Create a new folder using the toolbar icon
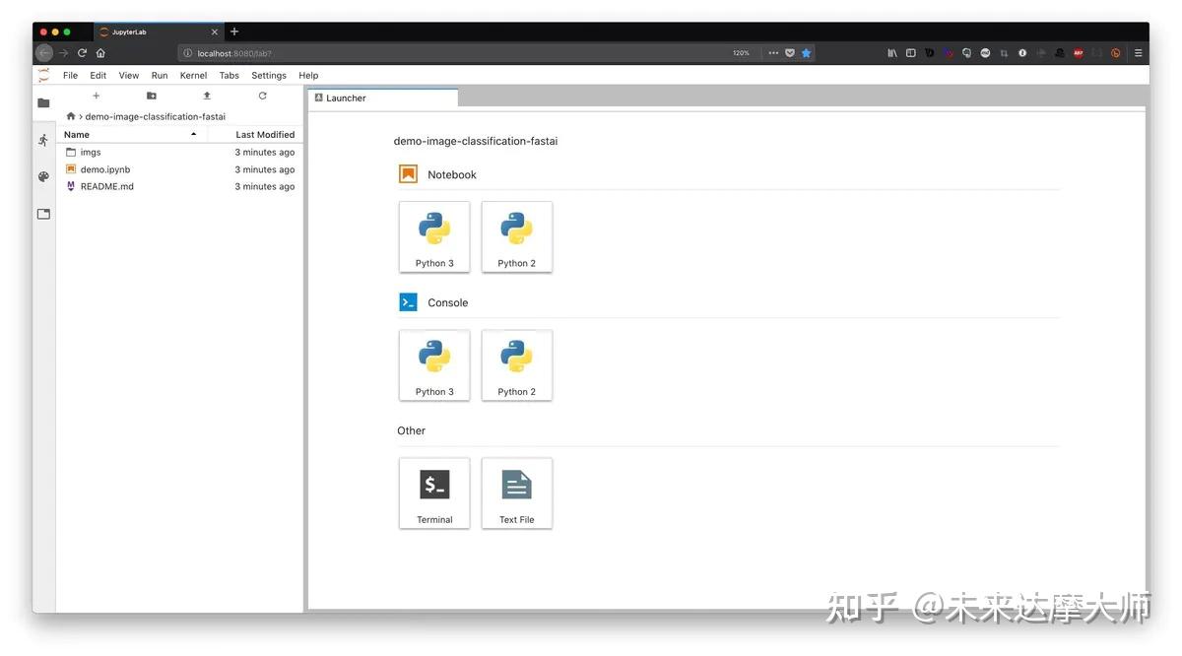The width and height of the screenshot is (1182, 656). pos(151,96)
